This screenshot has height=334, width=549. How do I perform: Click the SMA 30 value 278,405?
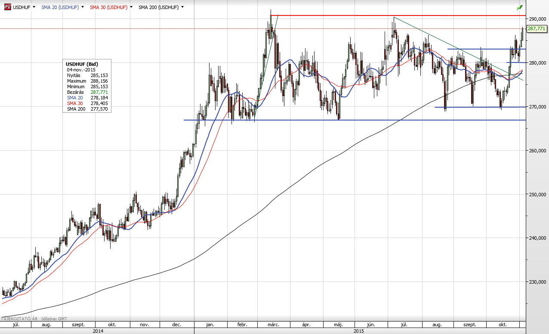point(99,103)
